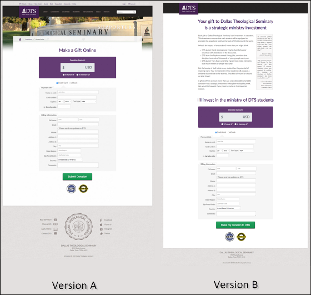Screen dimensions: 311x295
Task: Click the iTunes U apple icon
Action: pos(101,224)
